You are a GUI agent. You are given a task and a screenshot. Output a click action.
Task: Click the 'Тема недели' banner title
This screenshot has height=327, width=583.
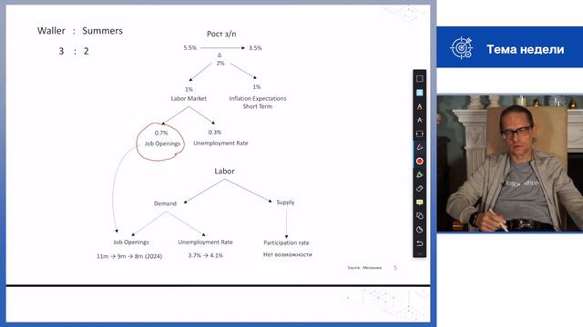tap(525, 49)
